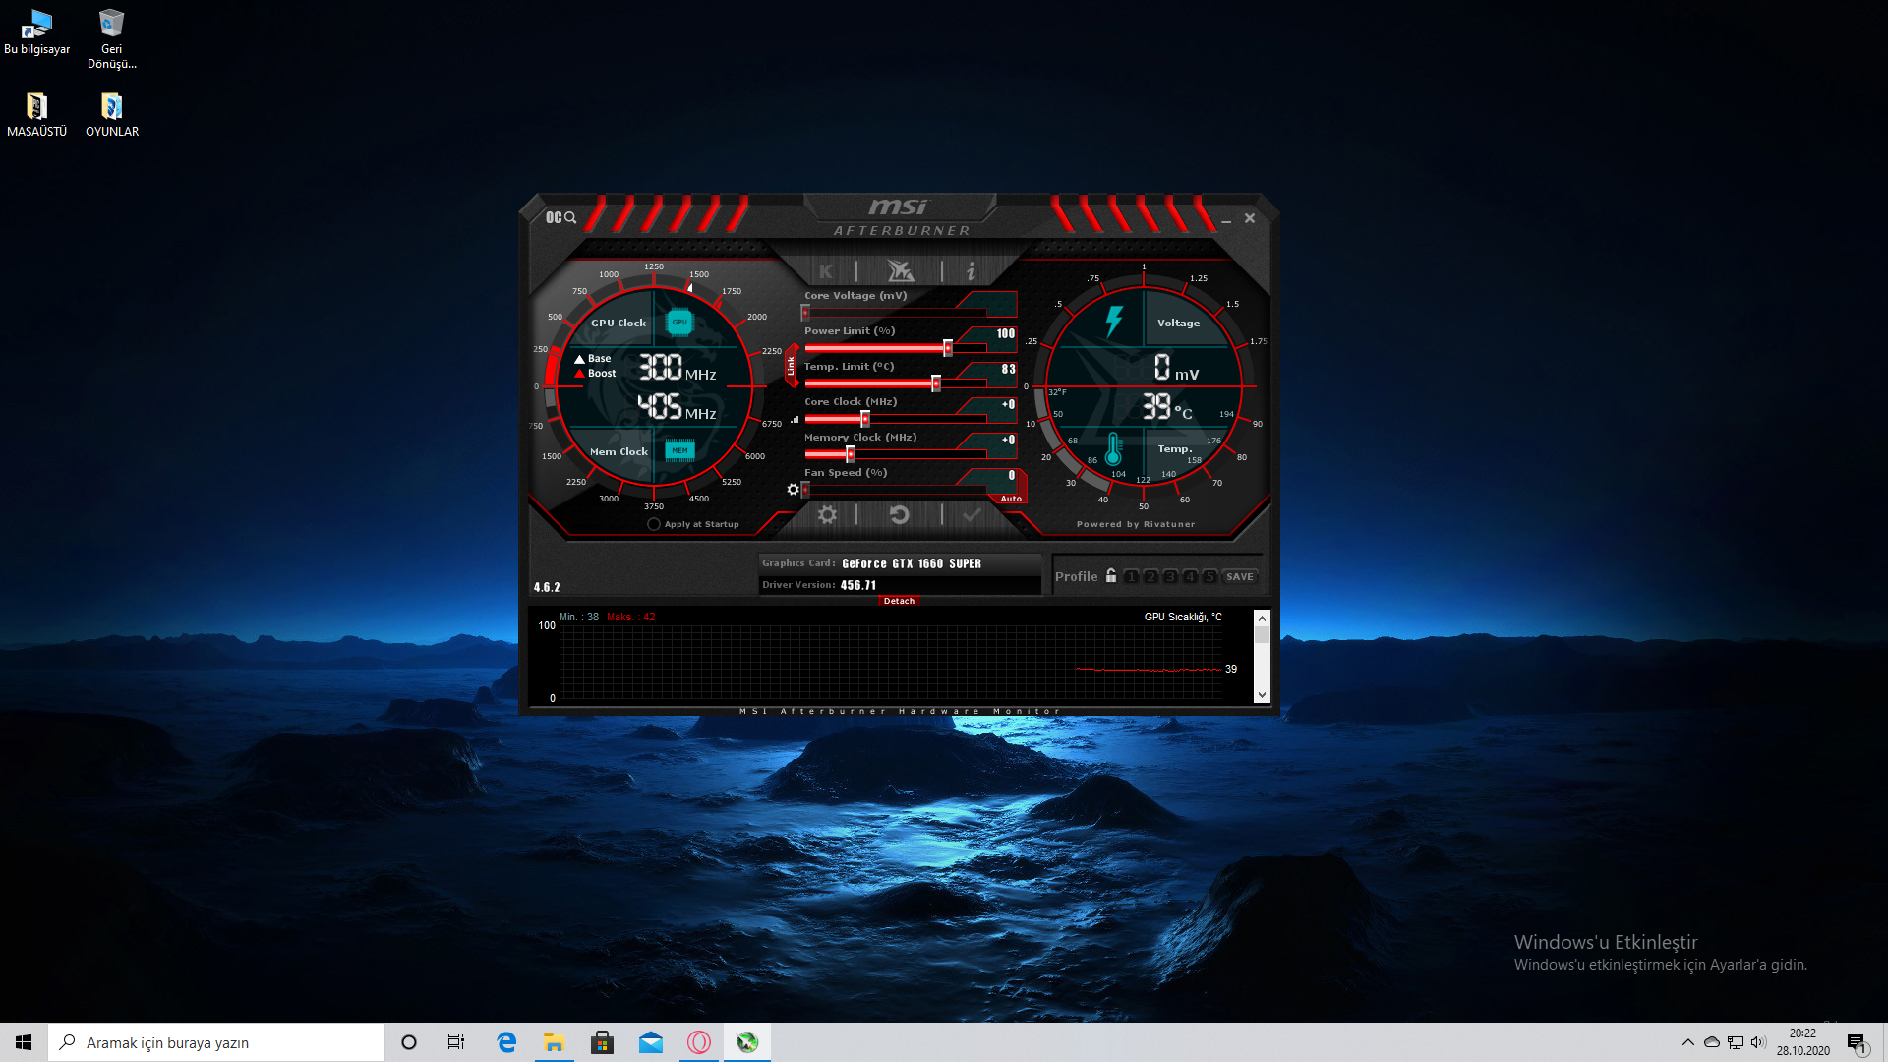Show hidden system tray icons
This screenshot has width=1888, height=1062.
[x=1688, y=1042]
